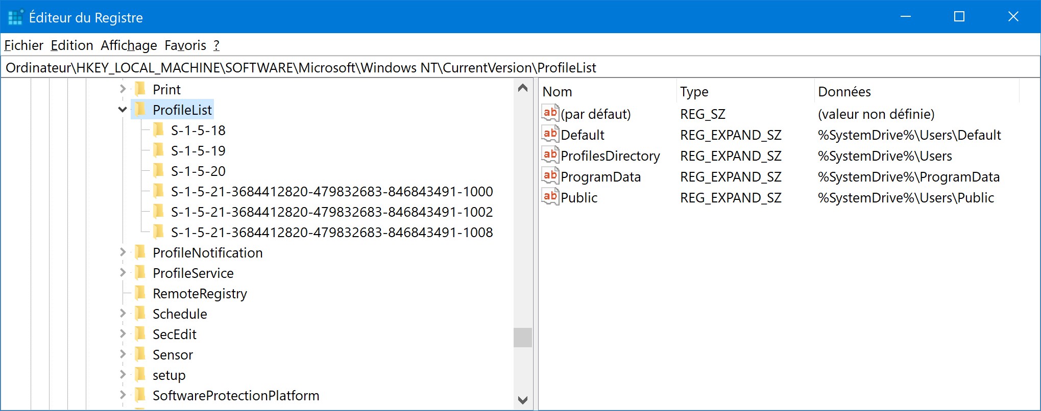Viewport: 1041px width, 411px height.
Task: Click the string icon of ProgramData value
Action: click(550, 176)
